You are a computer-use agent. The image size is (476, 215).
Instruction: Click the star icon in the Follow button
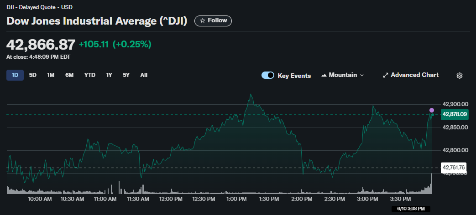tap(203, 20)
